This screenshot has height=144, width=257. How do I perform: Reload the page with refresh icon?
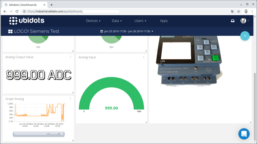coord(17,11)
